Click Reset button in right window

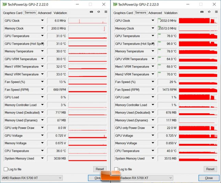210,169
